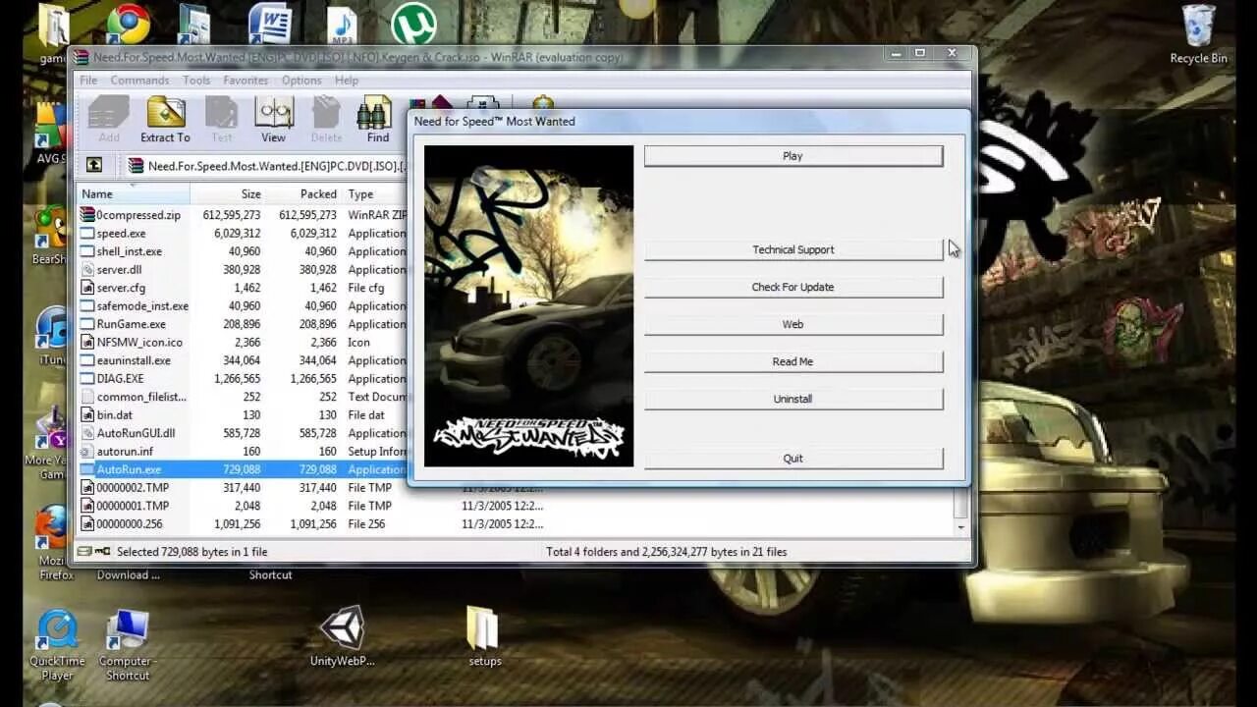Select the AutoRun.exe file row
The image size is (1257, 707).
tap(243, 469)
